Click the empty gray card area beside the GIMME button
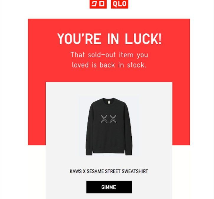Screen dimensions: 214x199 click(x=66, y=187)
